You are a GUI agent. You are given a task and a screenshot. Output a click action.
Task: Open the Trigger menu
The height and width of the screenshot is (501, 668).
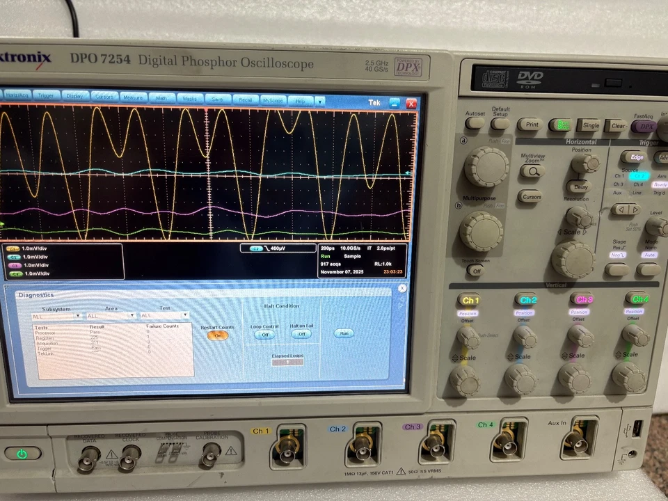(x=45, y=95)
